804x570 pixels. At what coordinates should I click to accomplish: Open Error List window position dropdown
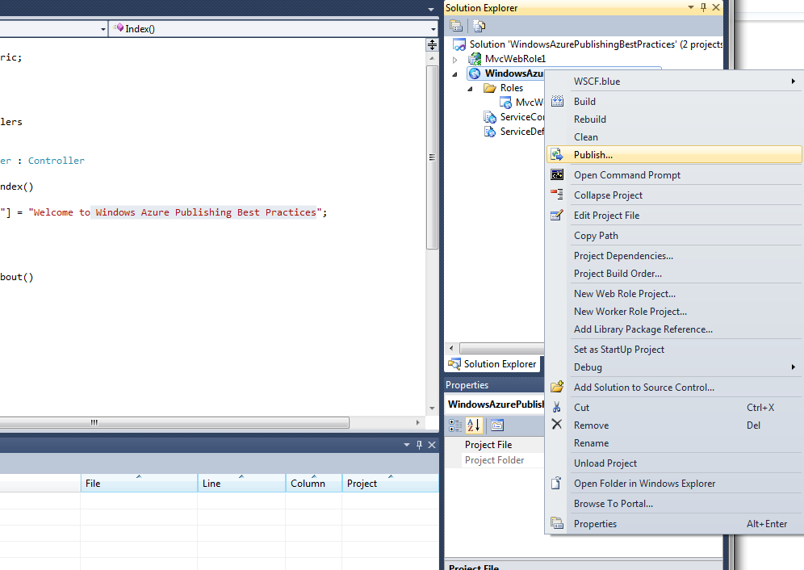tap(407, 445)
